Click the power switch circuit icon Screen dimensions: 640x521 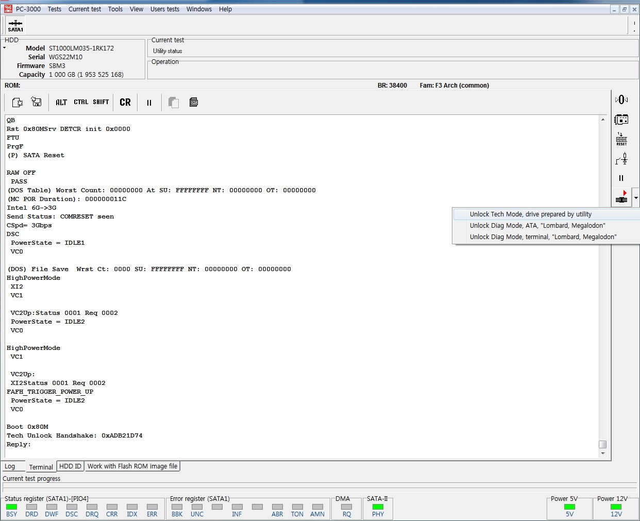coord(621,159)
